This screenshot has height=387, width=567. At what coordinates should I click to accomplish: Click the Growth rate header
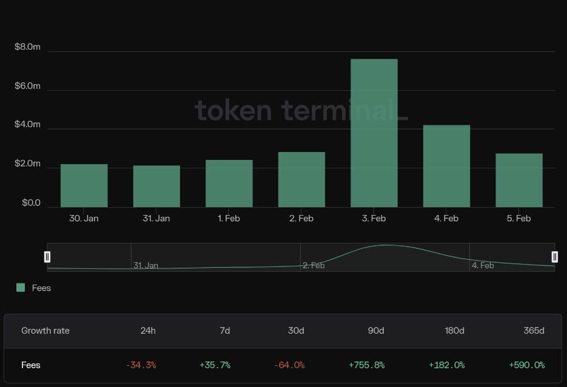[45, 331]
